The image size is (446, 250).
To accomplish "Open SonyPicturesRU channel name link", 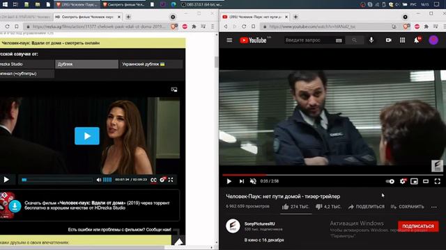I will coord(259,224).
